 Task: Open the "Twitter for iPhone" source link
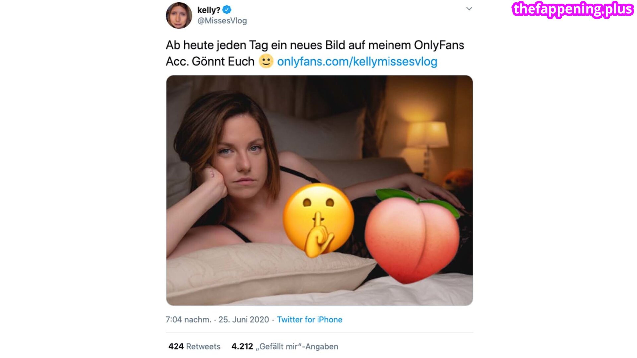310,319
